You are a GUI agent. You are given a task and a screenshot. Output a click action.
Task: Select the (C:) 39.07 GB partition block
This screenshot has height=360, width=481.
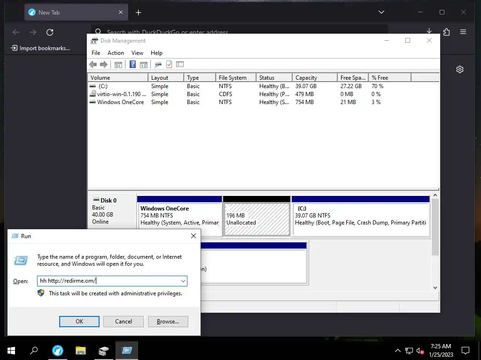[360, 216]
